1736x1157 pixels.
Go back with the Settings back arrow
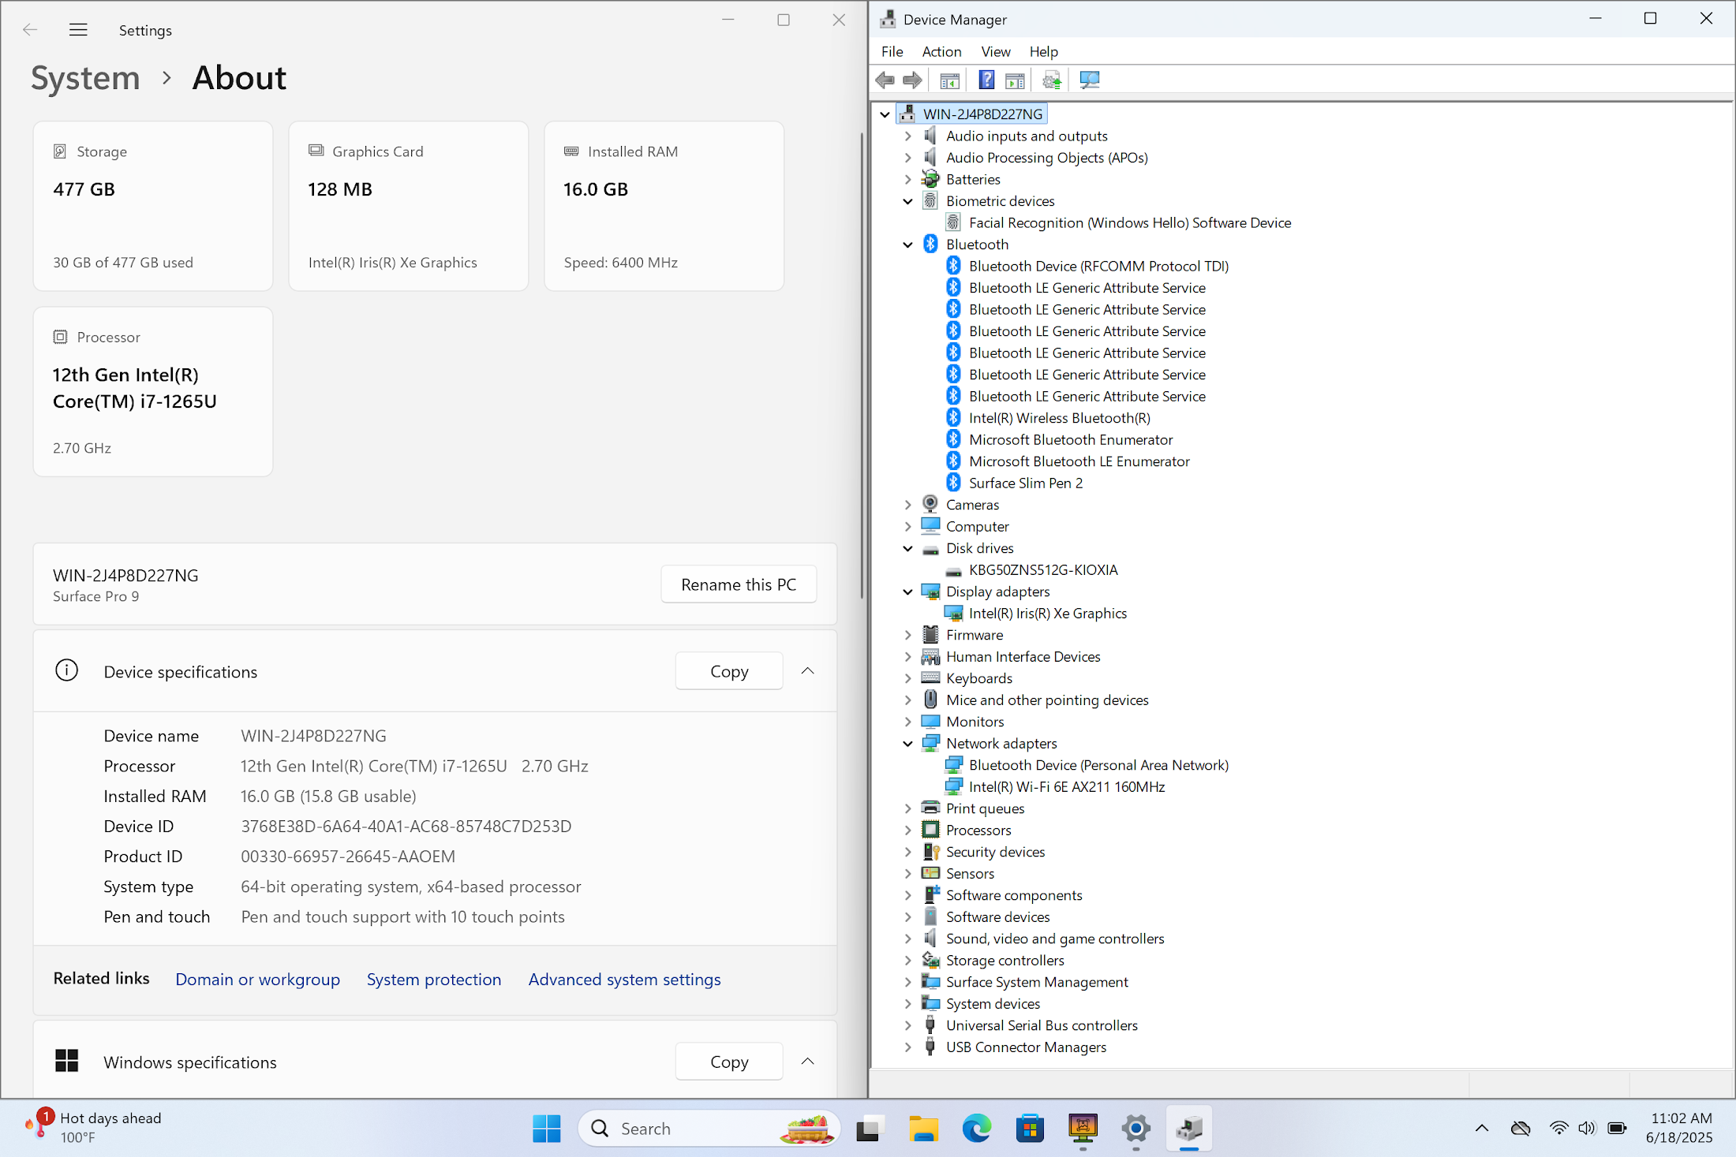pos(30,30)
